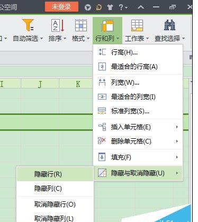Open the 行和列 dropdown arrow
Viewport: 198px width, 222px height.
(118, 38)
